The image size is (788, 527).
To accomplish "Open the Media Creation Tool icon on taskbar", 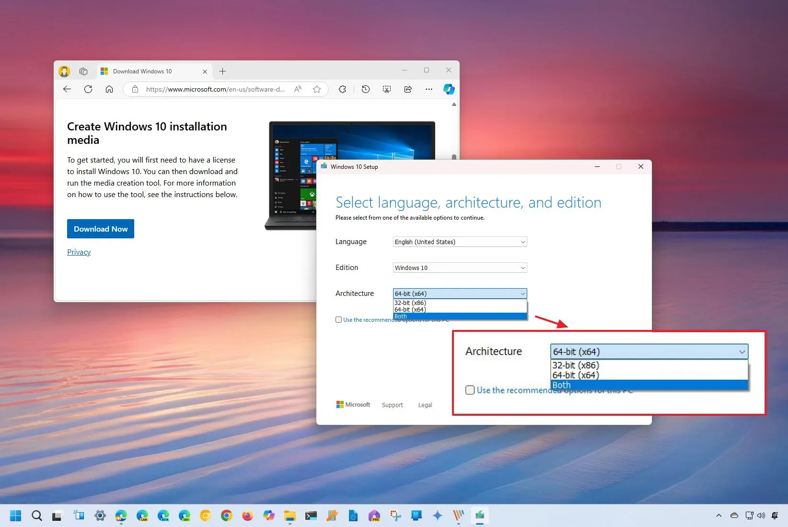I will pyautogui.click(x=480, y=515).
